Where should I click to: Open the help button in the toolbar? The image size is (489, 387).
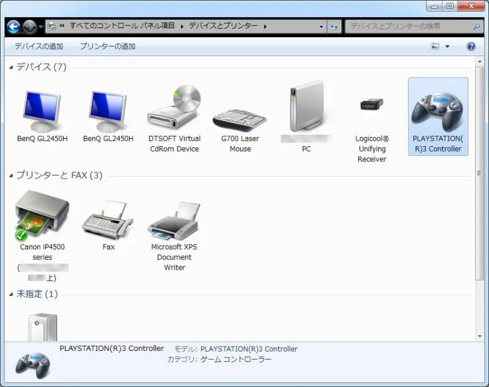coord(471,46)
